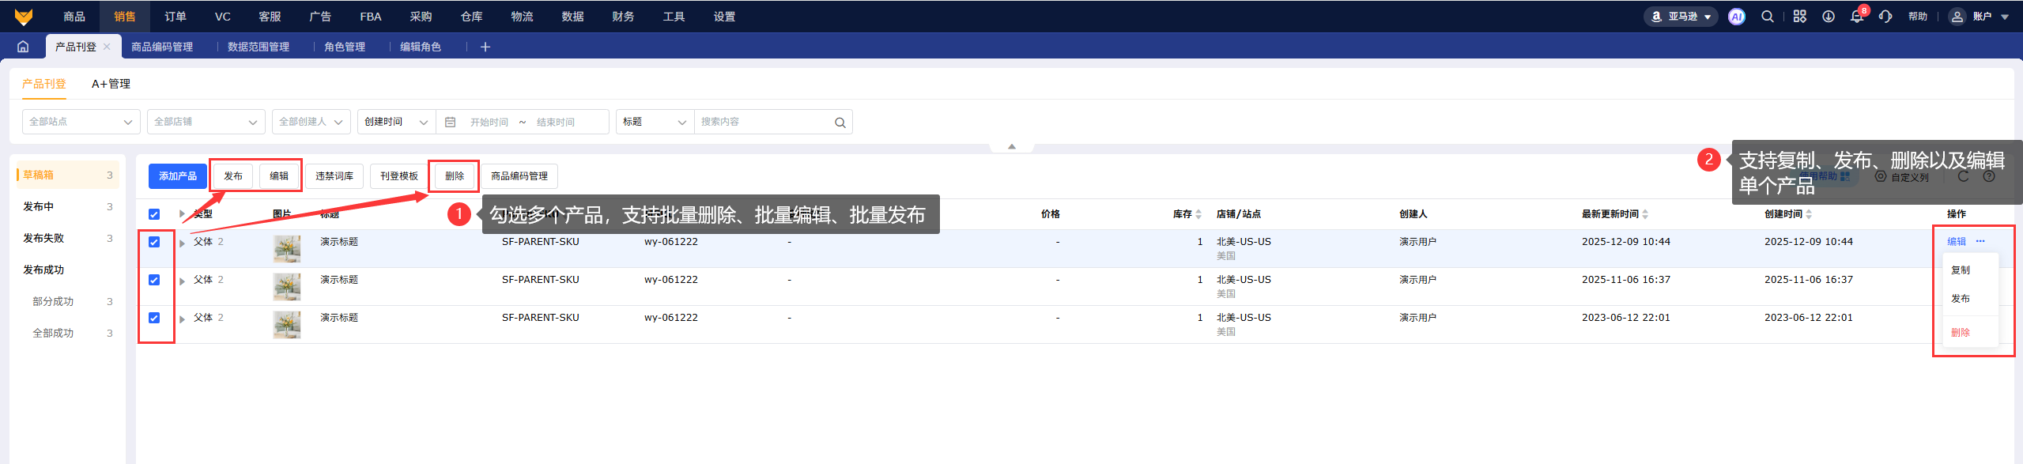Go to the home tab icon

click(x=23, y=47)
